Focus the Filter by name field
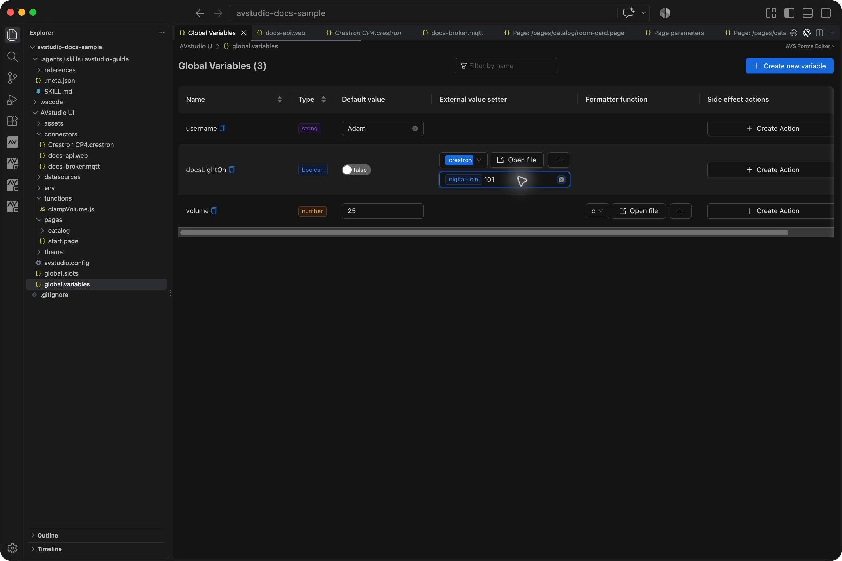842x561 pixels. pos(506,66)
